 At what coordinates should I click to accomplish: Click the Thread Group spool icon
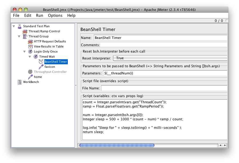(x=25, y=36)
